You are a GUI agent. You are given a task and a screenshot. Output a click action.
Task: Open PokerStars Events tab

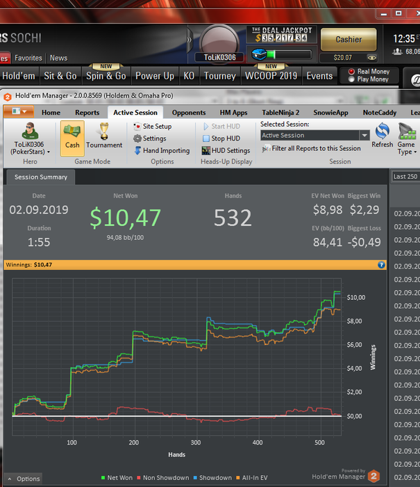(x=319, y=76)
